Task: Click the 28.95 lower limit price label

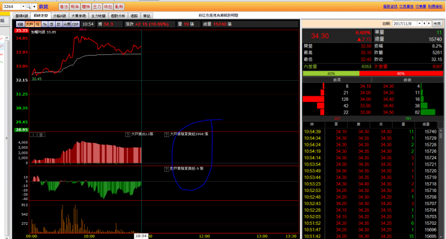Action: click(x=22, y=130)
